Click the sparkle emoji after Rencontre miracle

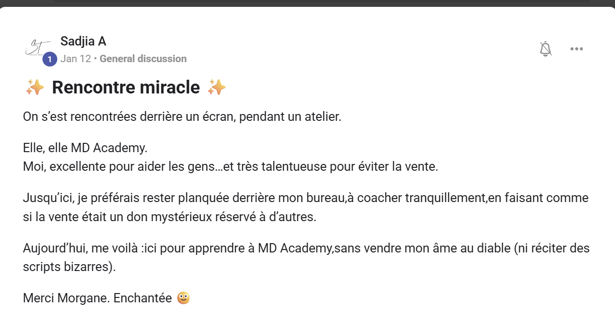click(x=216, y=88)
